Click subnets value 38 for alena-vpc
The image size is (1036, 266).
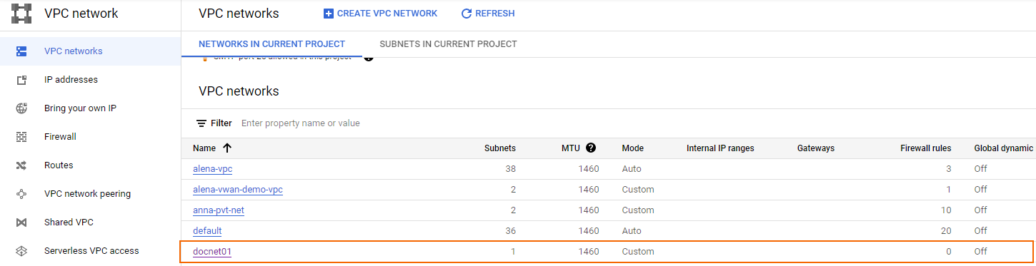click(x=510, y=169)
